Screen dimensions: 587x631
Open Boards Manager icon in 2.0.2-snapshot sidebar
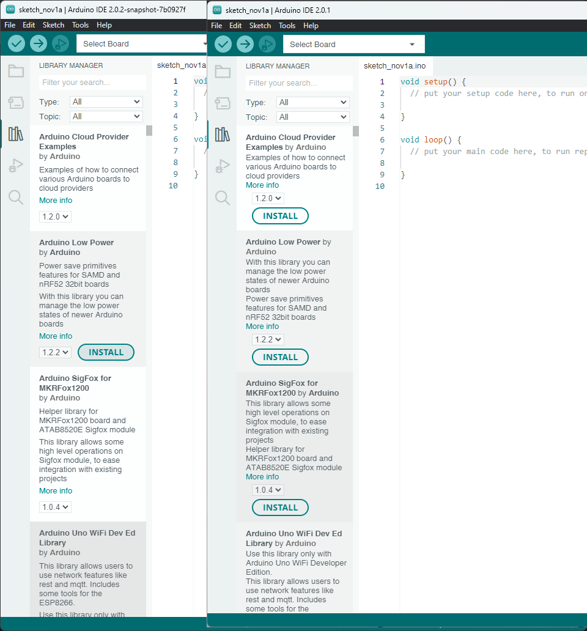click(x=16, y=103)
